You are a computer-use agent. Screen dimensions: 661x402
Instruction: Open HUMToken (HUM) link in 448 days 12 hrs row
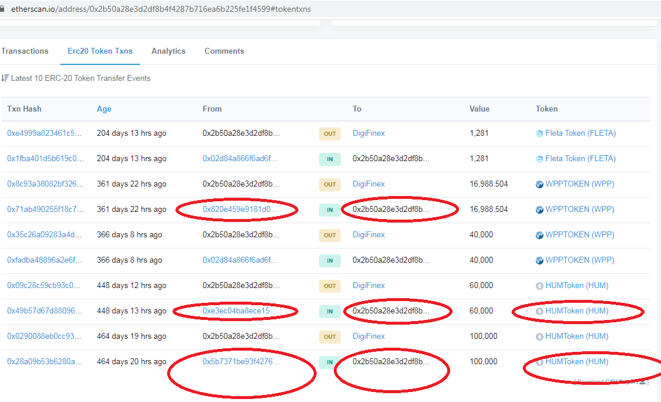point(577,285)
